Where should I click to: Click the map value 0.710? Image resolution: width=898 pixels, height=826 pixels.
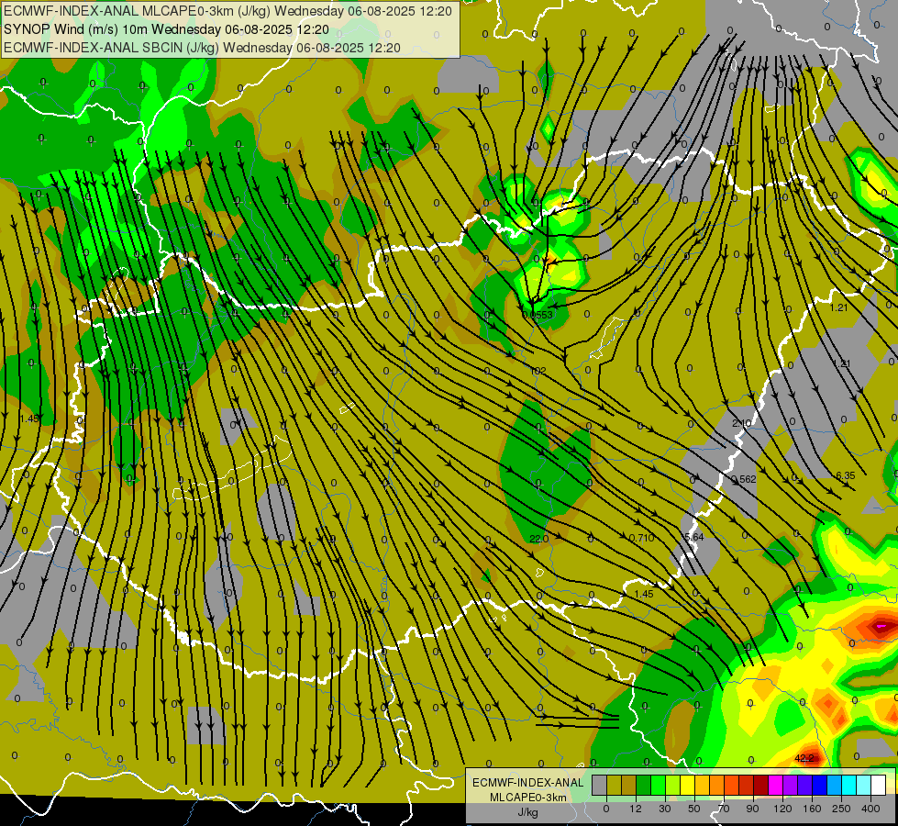click(x=641, y=538)
